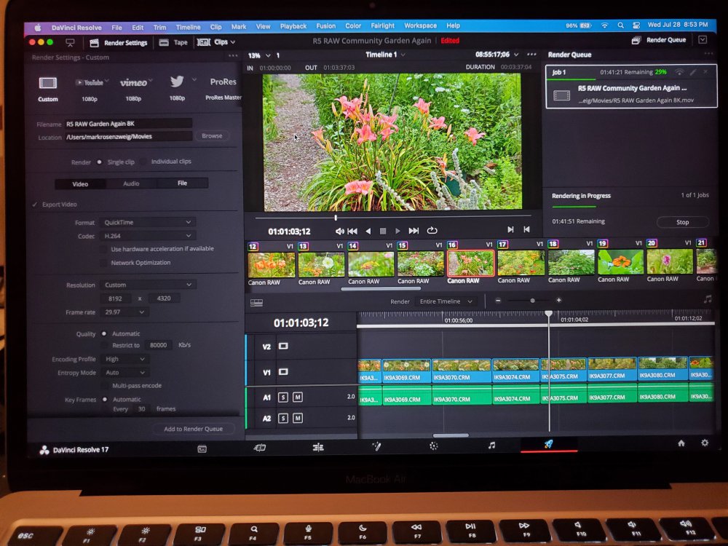The height and width of the screenshot is (546, 728).
Task: Jump to first frame of timeline
Action: [x=352, y=231]
